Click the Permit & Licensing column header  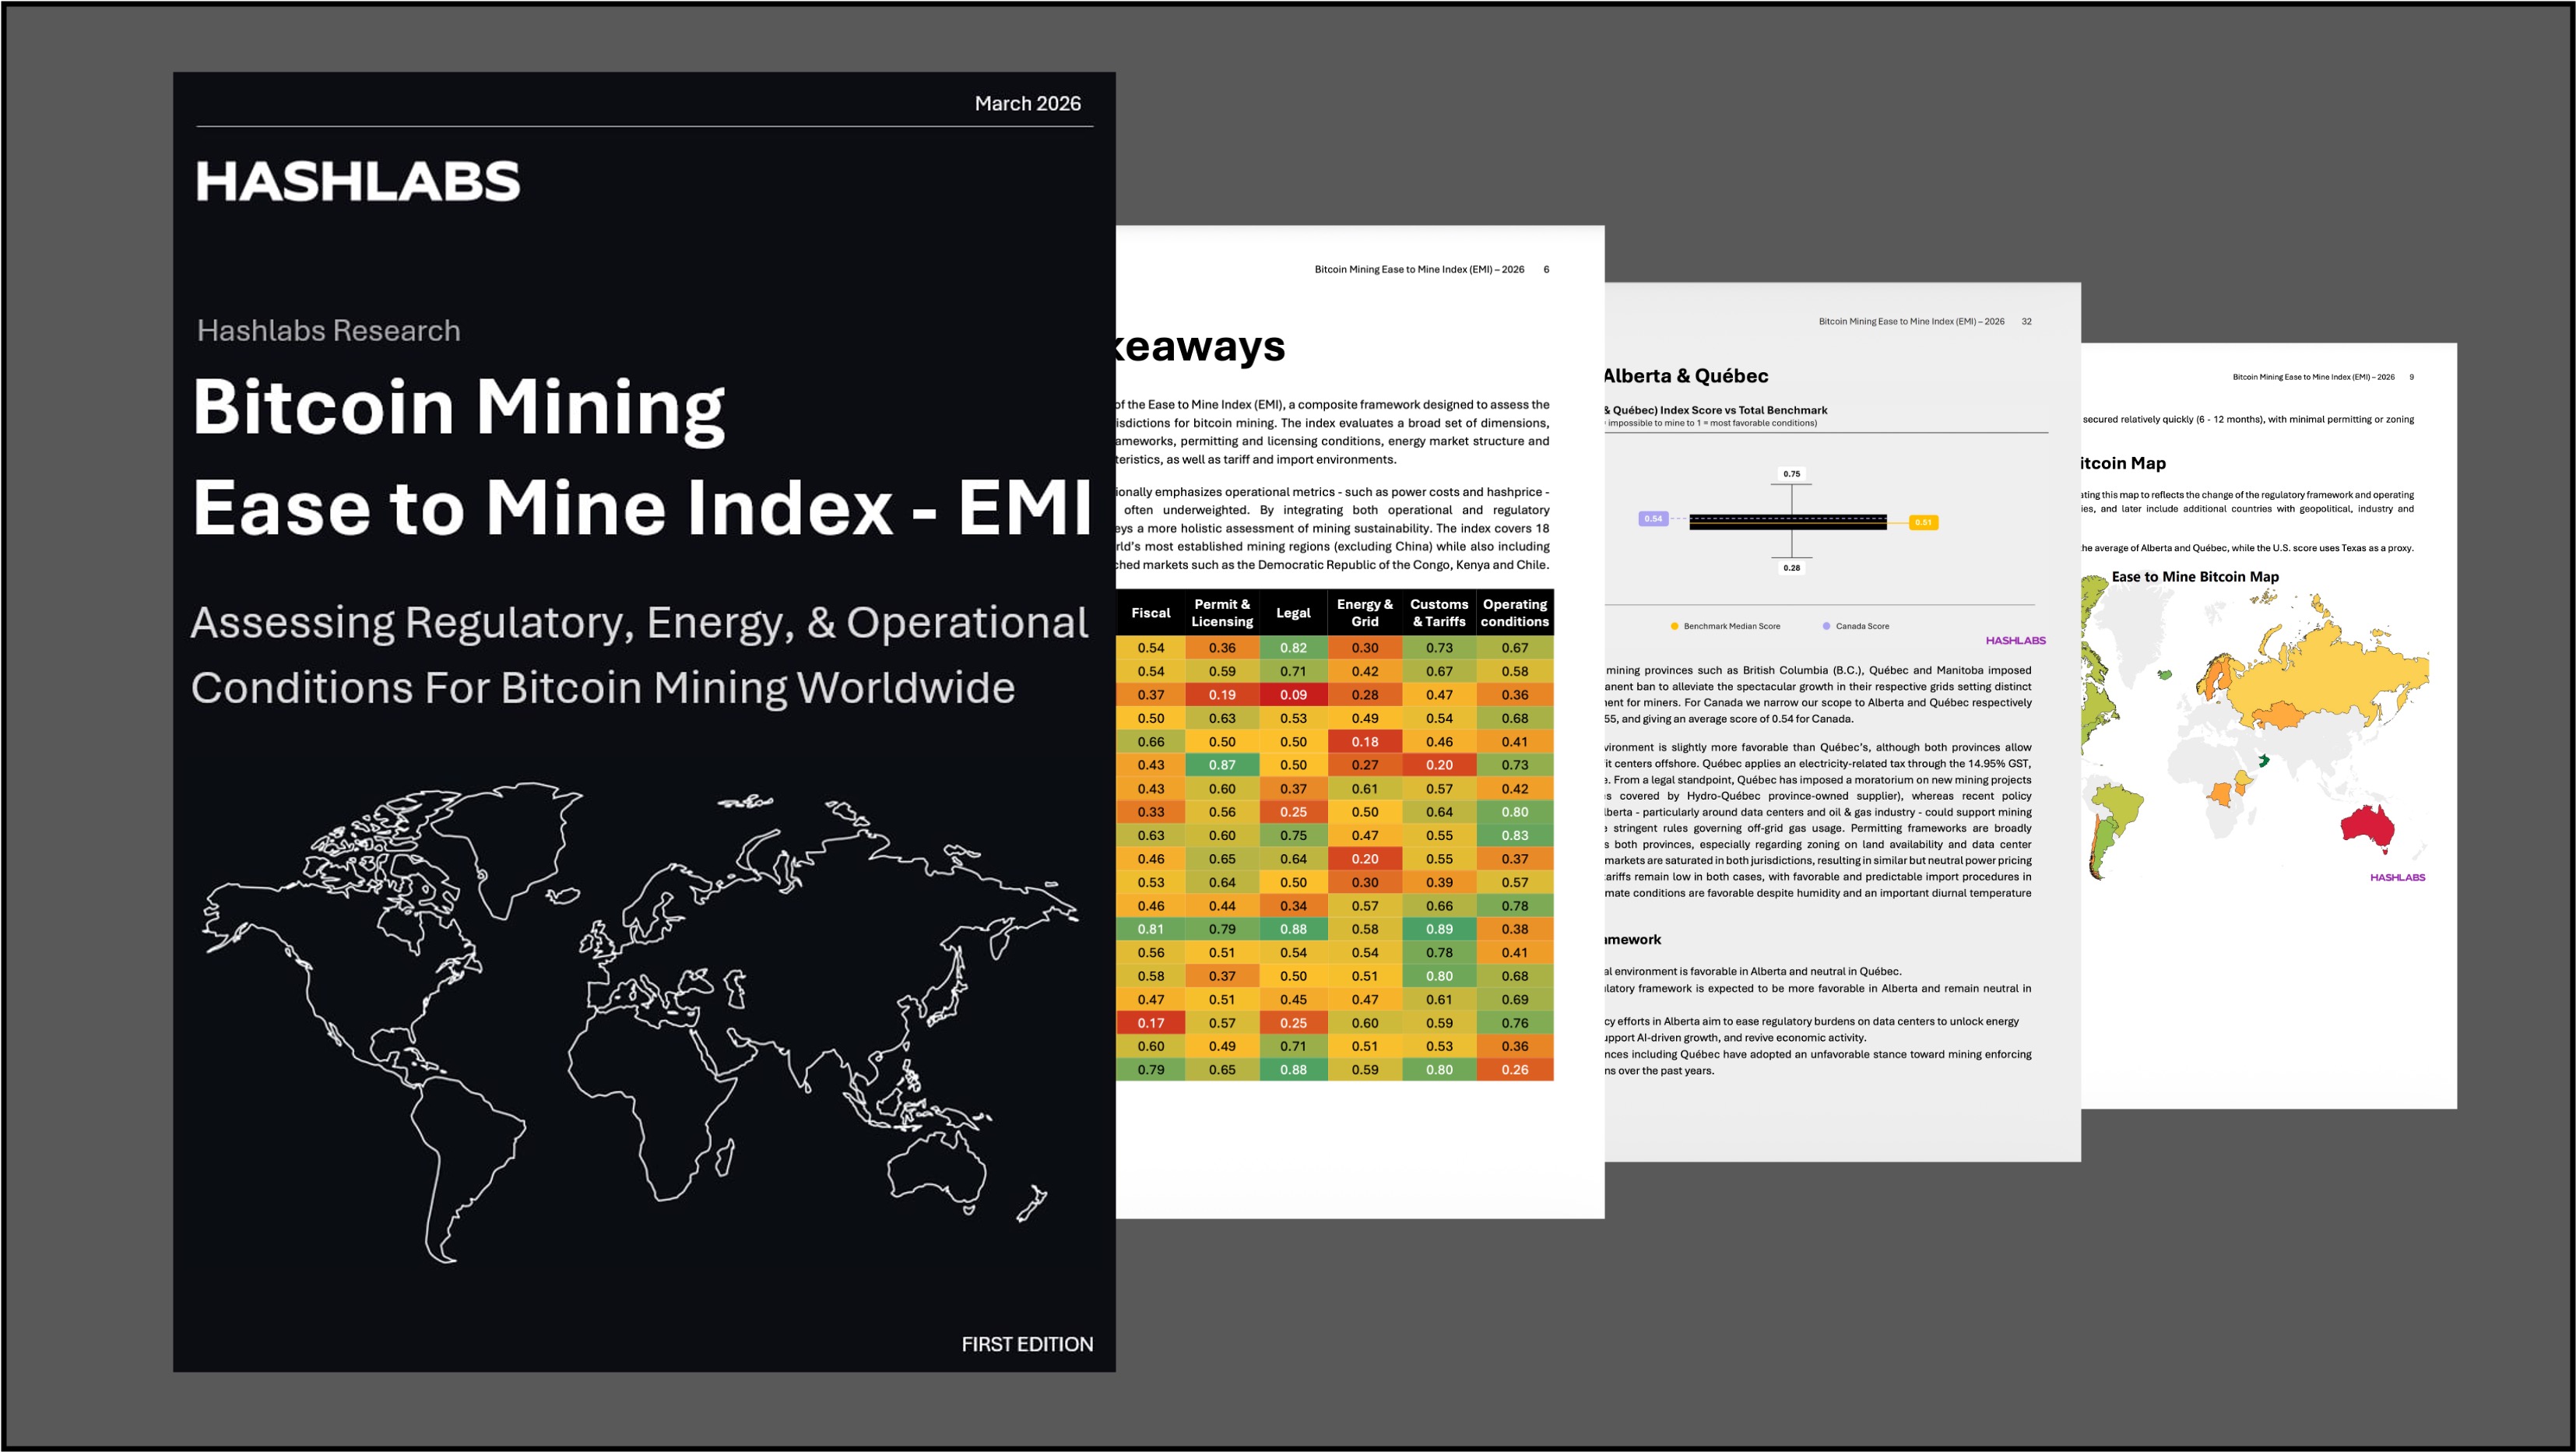[x=1221, y=612]
